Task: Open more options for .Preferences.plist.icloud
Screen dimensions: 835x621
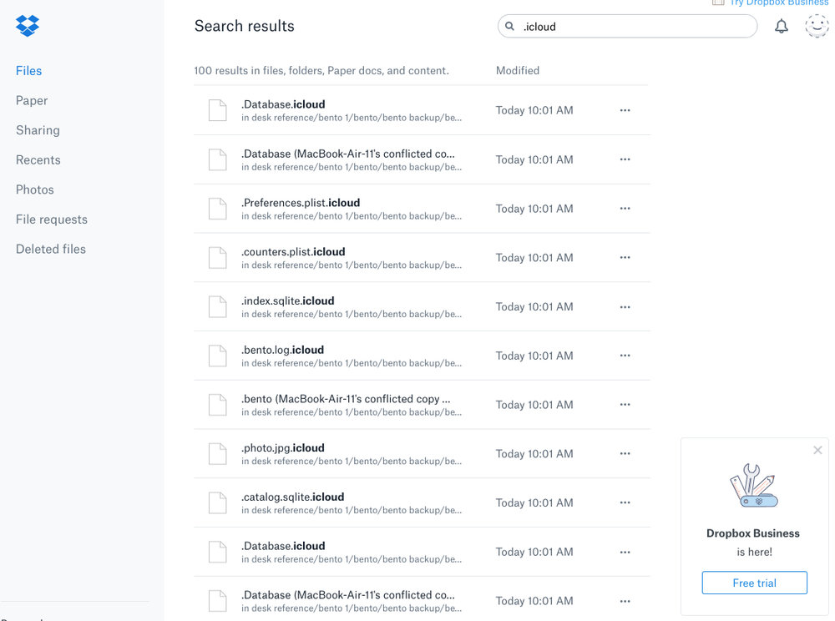Action: point(625,209)
